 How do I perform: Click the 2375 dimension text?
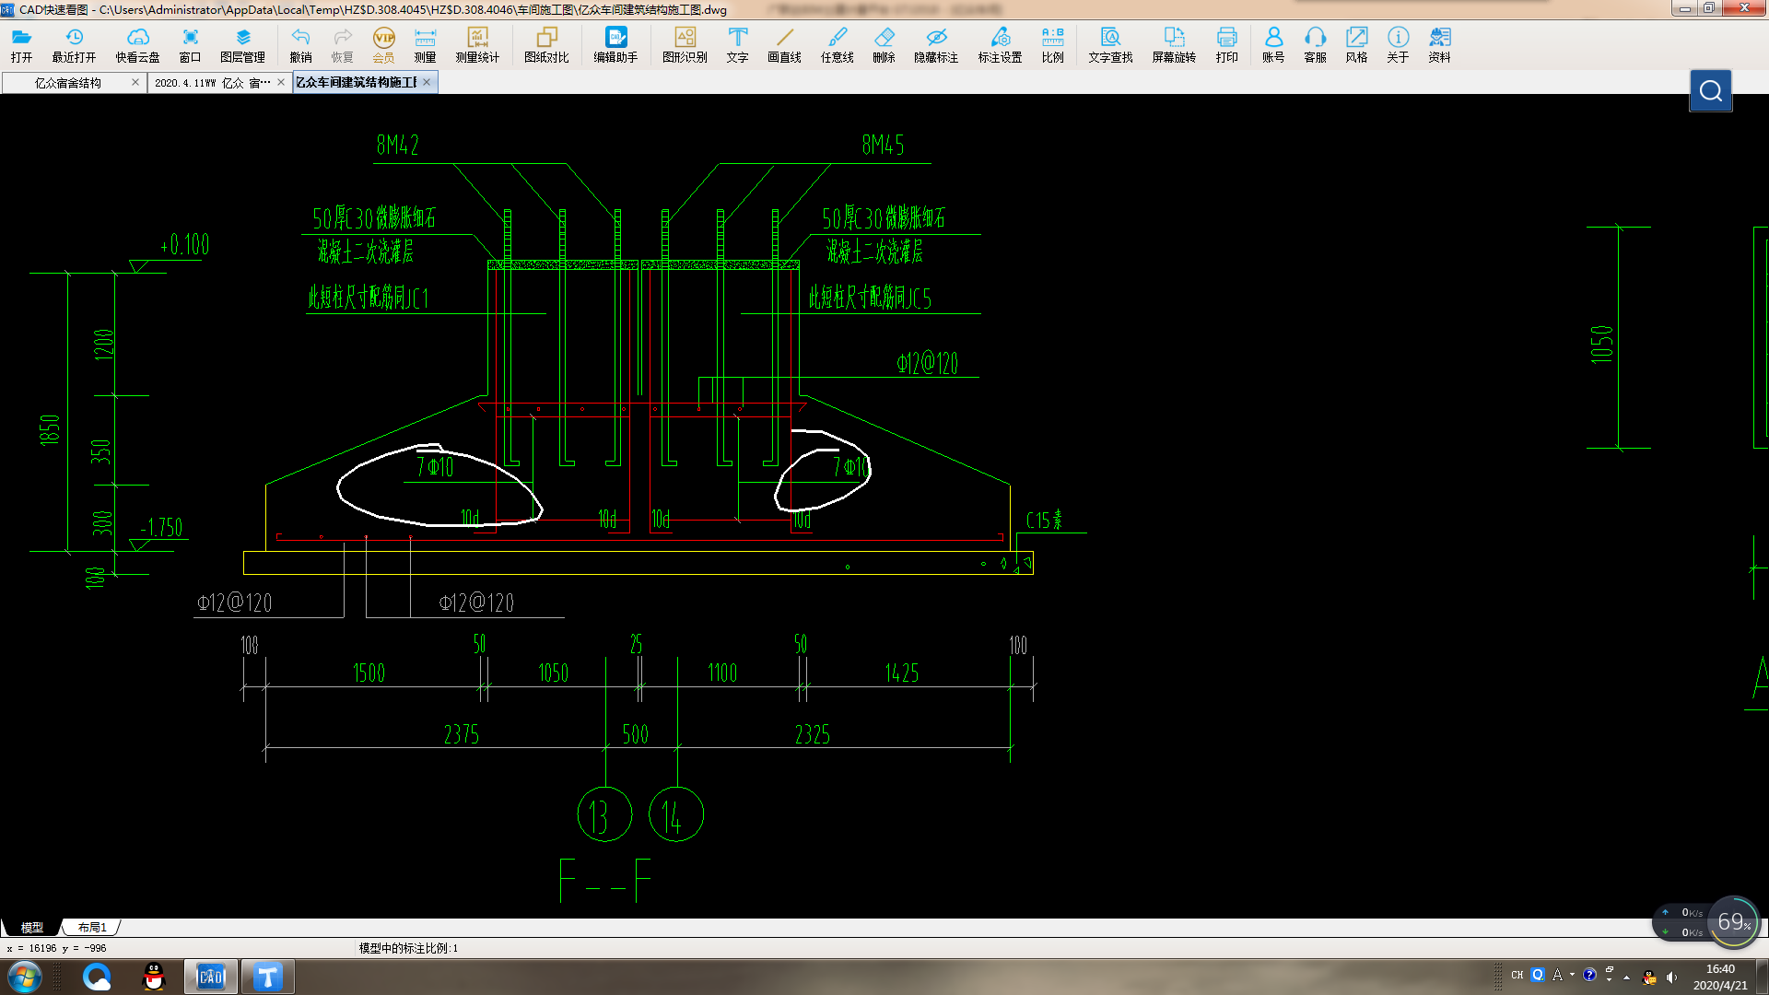click(x=461, y=734)
